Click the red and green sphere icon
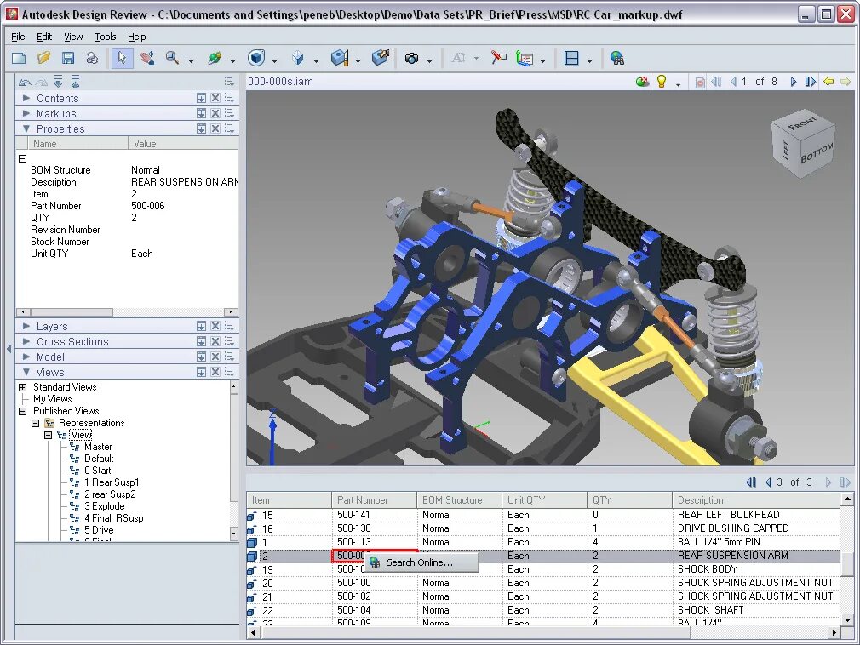The width and height of the screenshot is (860, 645). click(642, 82)
